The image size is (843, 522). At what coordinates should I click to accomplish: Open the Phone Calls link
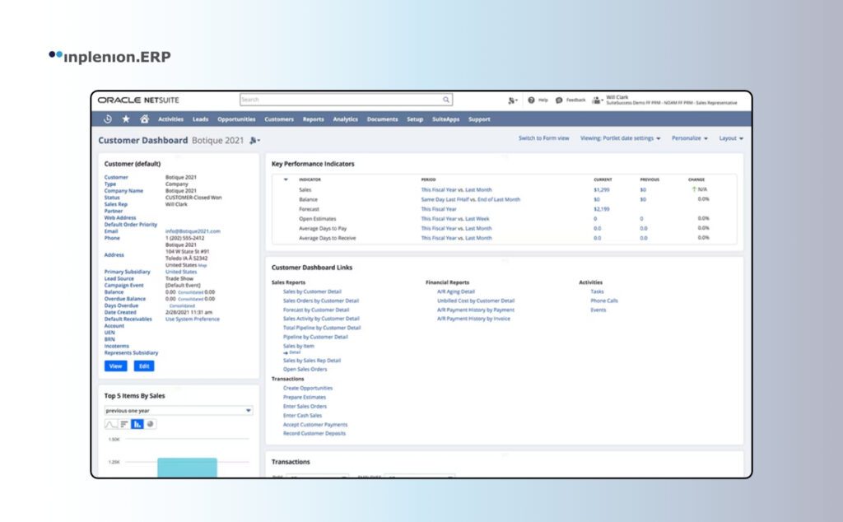604,301
